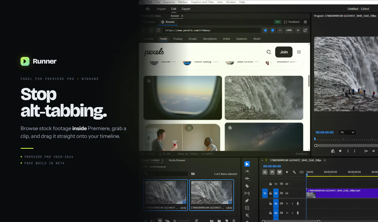Select the Storyblocks source tab
Screen dimensions: 378x222
tap(210, 39)
